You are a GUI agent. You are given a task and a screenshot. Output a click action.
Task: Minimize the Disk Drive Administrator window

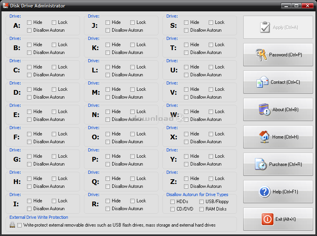tap(286, 5)
